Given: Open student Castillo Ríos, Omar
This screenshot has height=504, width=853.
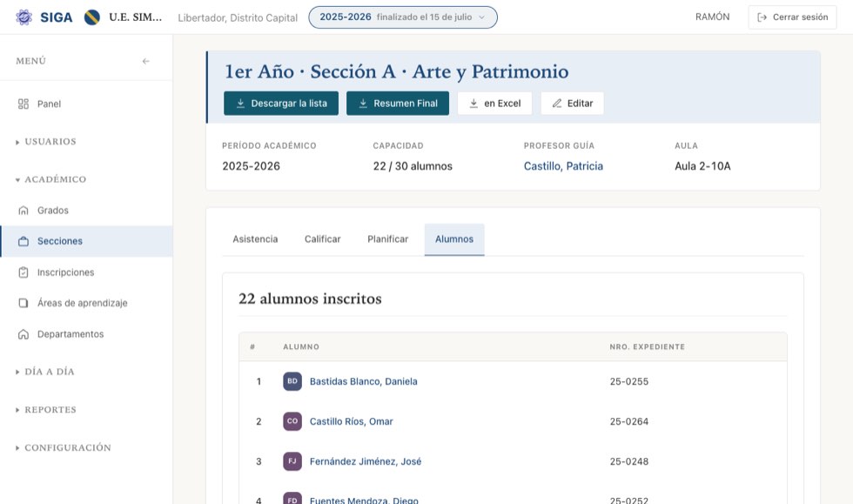Looking at the screenshot, I should pyautogui.click(x=351, y=421).
